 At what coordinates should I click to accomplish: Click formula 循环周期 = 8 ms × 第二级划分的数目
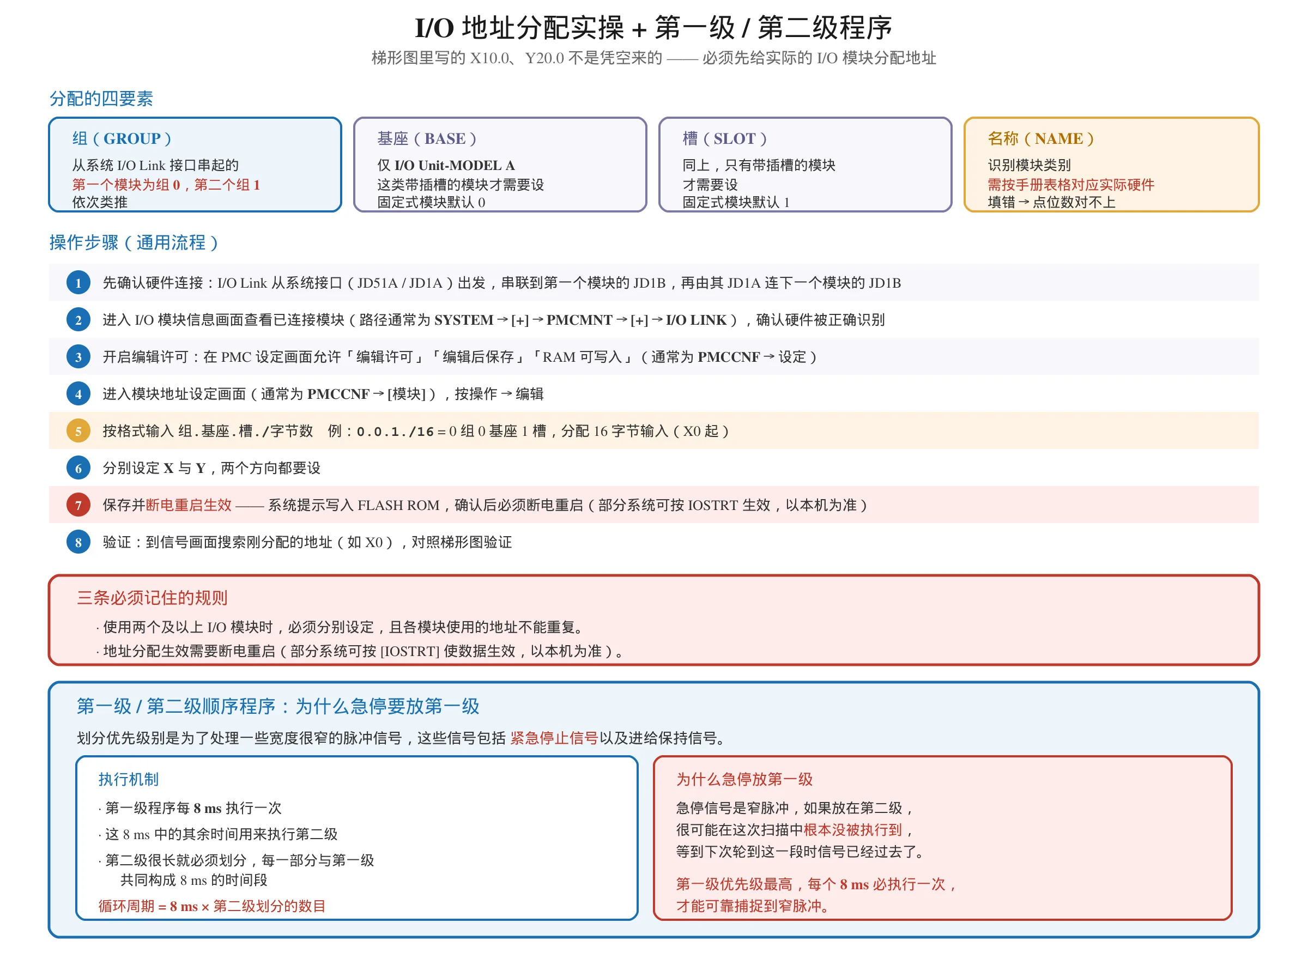tap(212, 907)
